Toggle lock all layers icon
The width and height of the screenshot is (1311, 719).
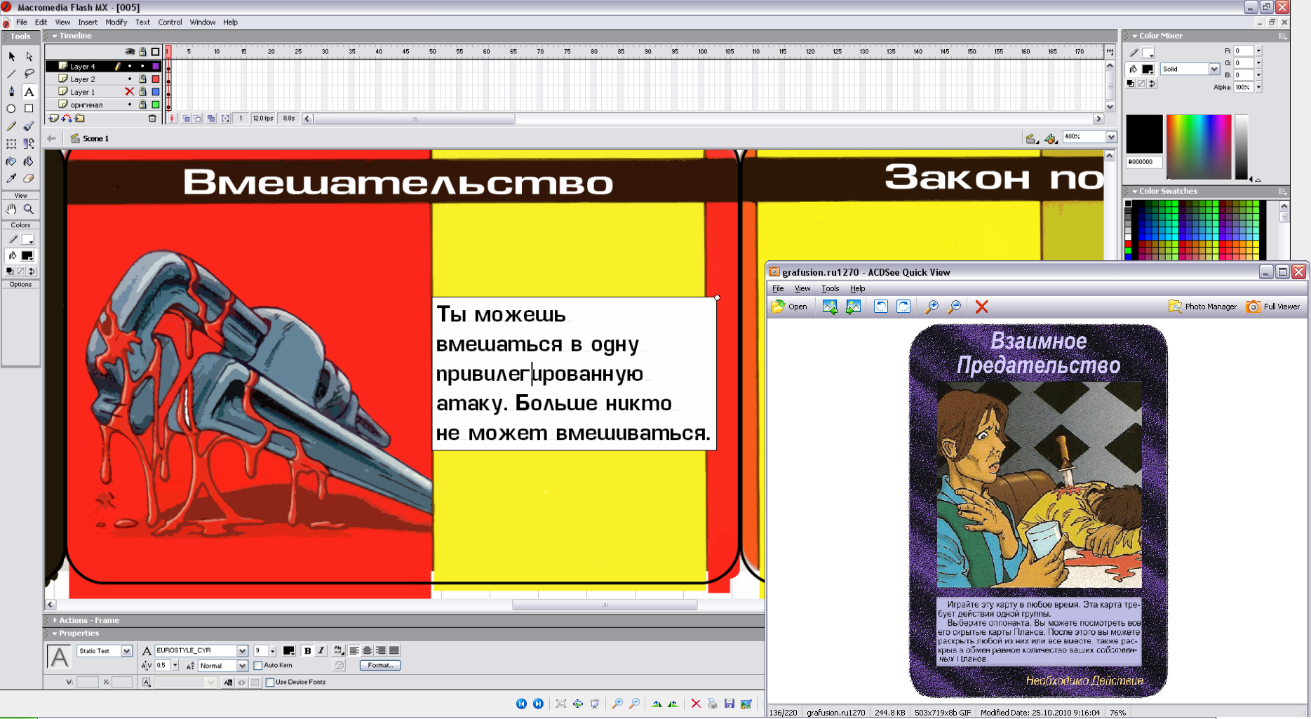point(142,52)
